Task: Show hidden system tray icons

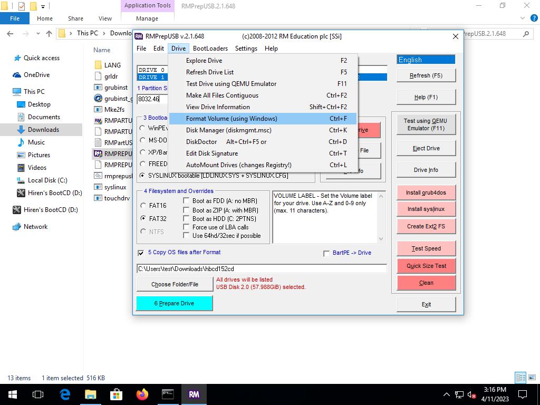Action: (446, 394)
